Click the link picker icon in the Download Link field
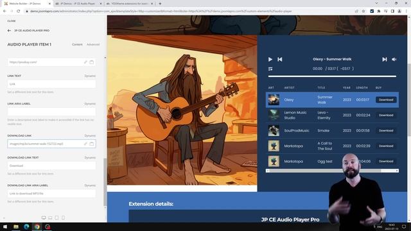Viewport: 411px width, 231px height. click(x=85, y=144)
